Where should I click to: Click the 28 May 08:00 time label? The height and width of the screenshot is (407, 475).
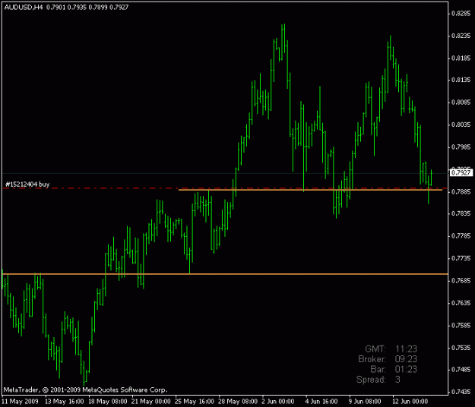coord(238,402)
